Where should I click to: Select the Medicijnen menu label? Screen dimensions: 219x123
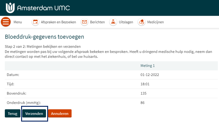[155, 22]
